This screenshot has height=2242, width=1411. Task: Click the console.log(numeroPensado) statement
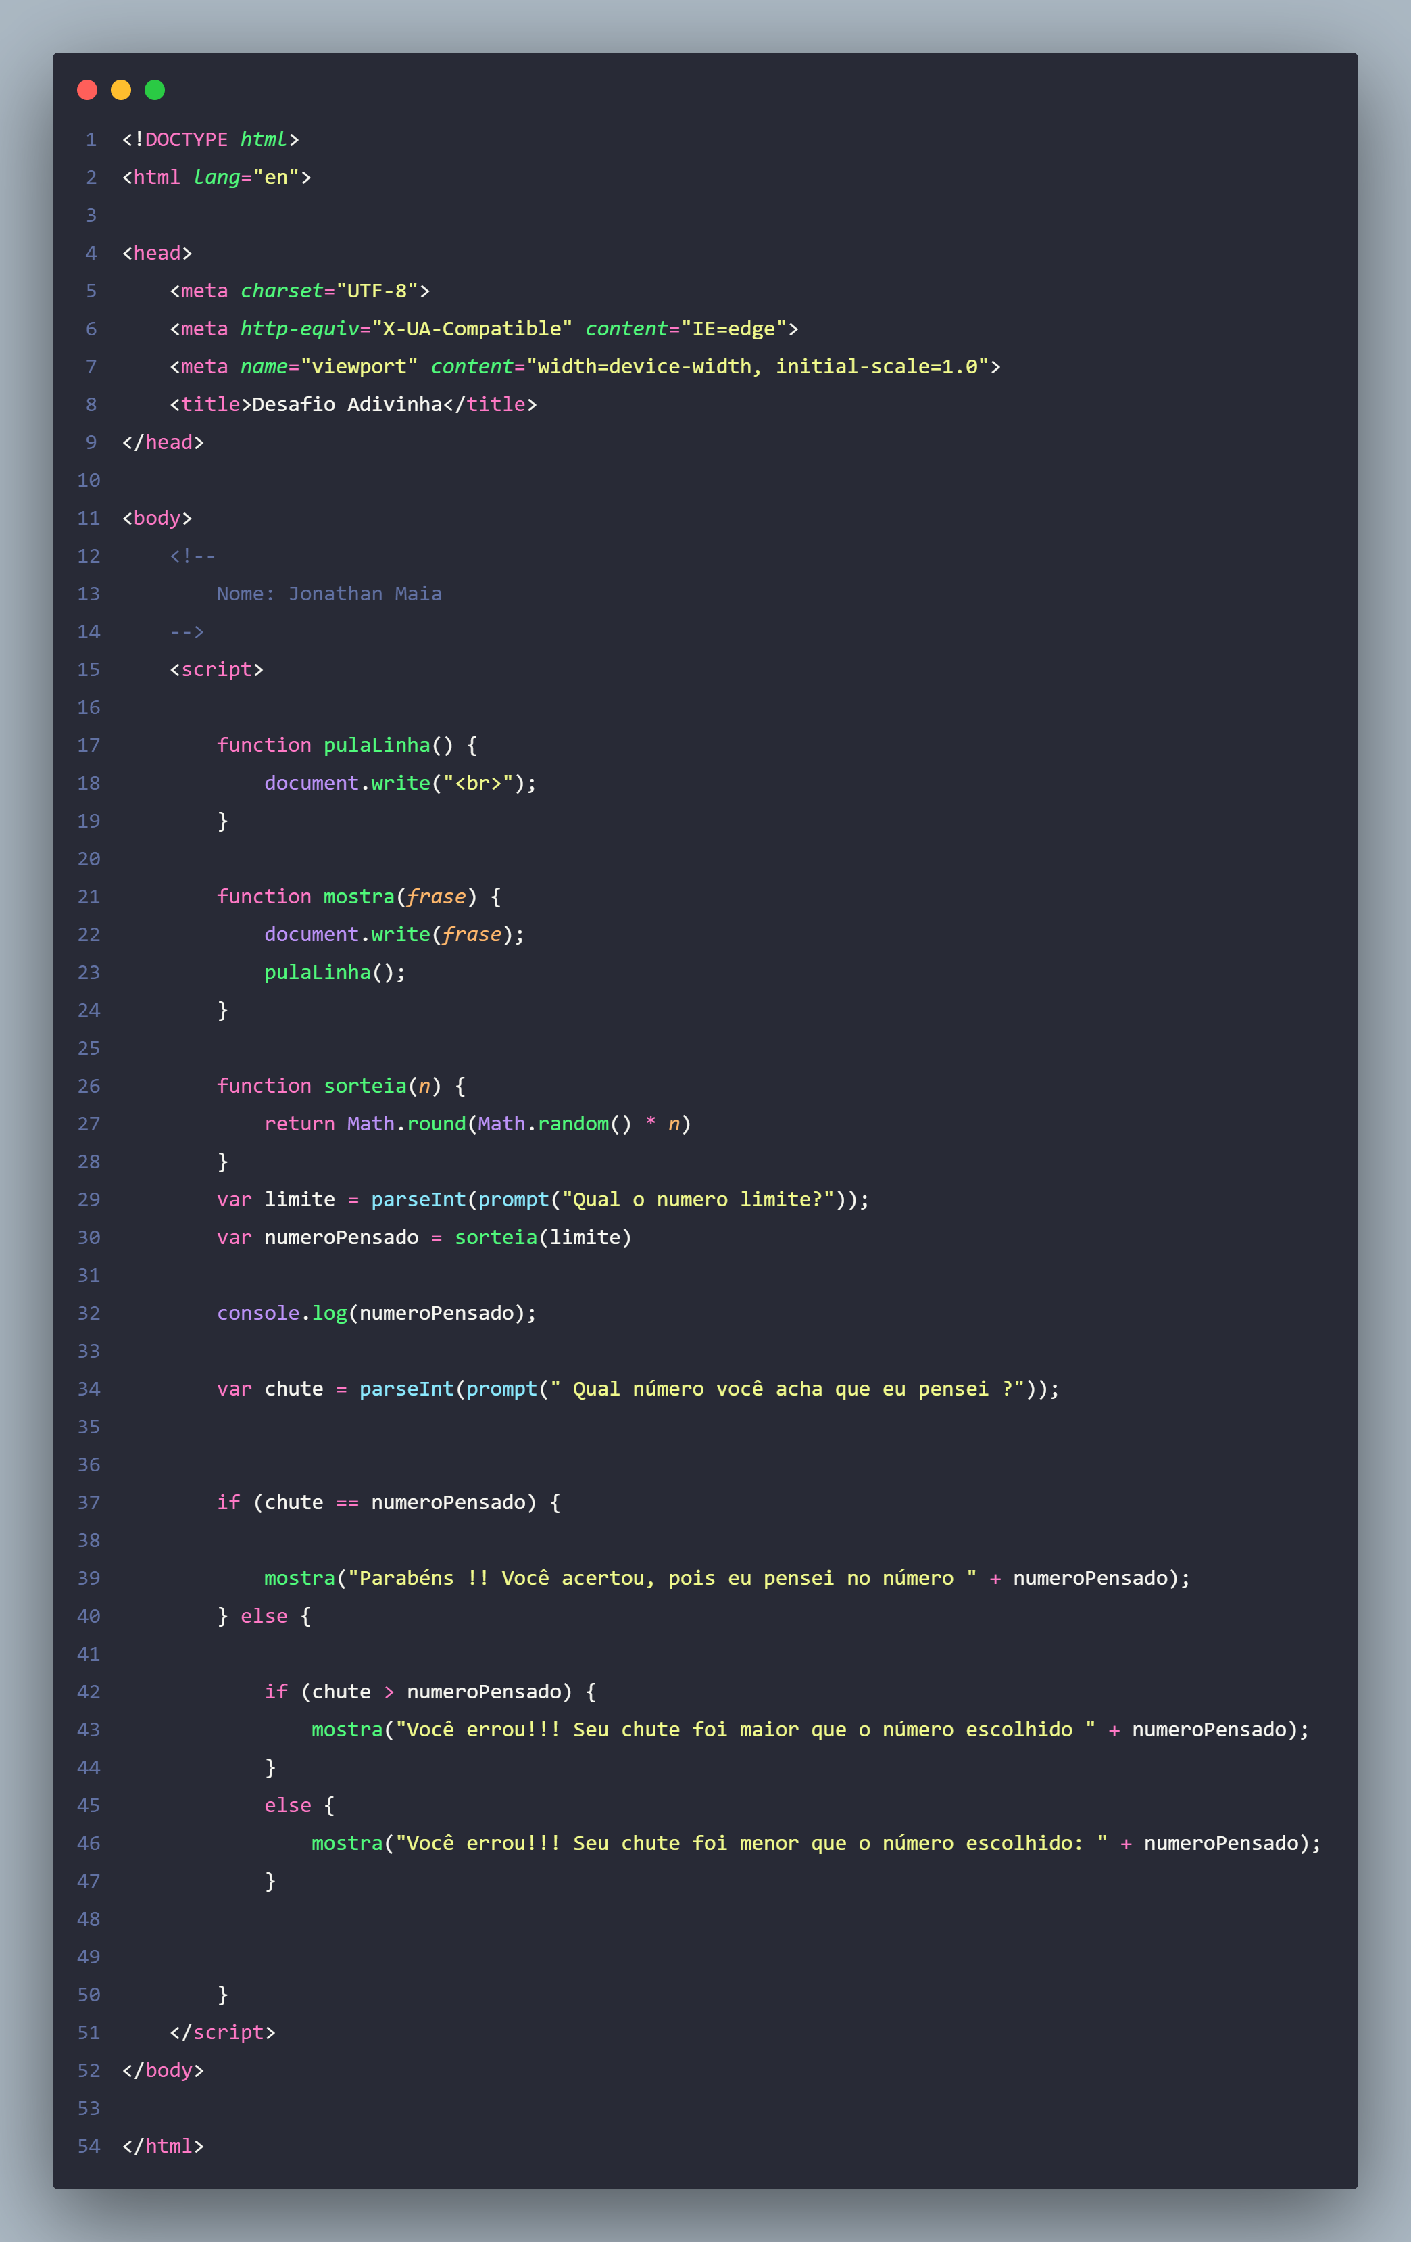(377, 1313)
